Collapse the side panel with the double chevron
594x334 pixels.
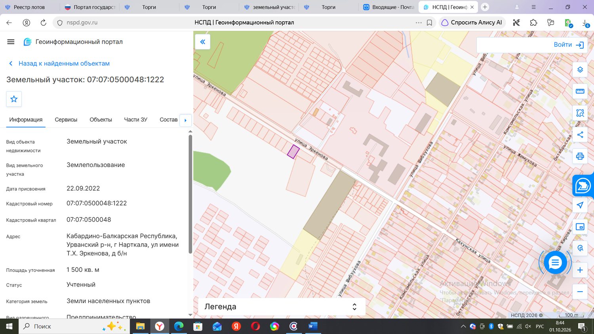202,42
